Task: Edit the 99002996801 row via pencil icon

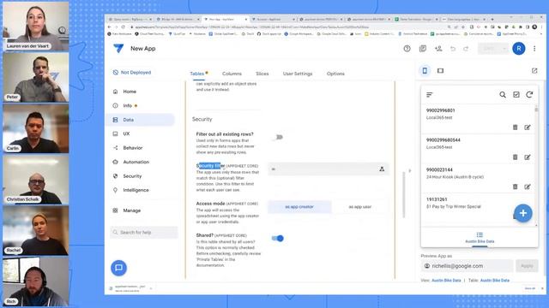Action: pyautogui.click(x=528, y=127)
